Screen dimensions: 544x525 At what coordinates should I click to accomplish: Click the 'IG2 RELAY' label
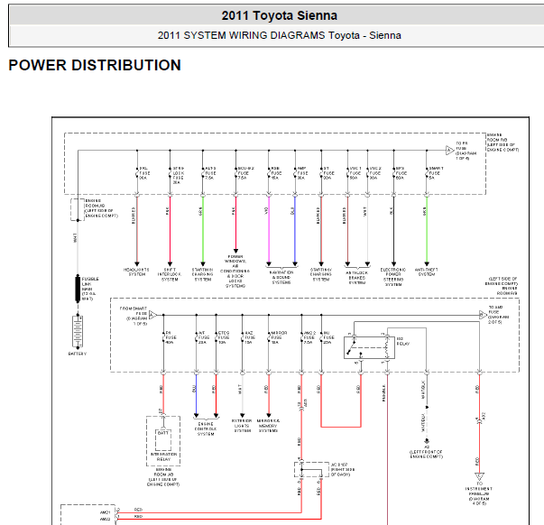(x=402, y=341)
